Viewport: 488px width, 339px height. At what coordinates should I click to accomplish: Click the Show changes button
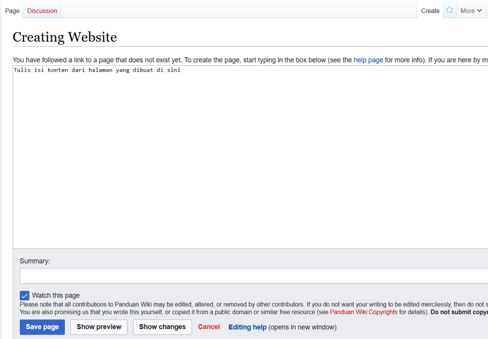click(162, 327)
